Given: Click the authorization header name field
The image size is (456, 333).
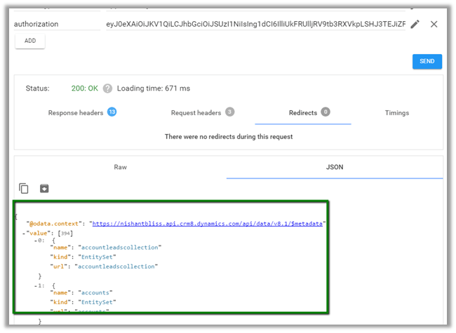Looking at the screenshot, I should [58, 24].
